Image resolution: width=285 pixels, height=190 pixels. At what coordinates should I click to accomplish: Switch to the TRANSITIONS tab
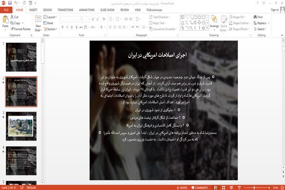(x=66, y=10)
